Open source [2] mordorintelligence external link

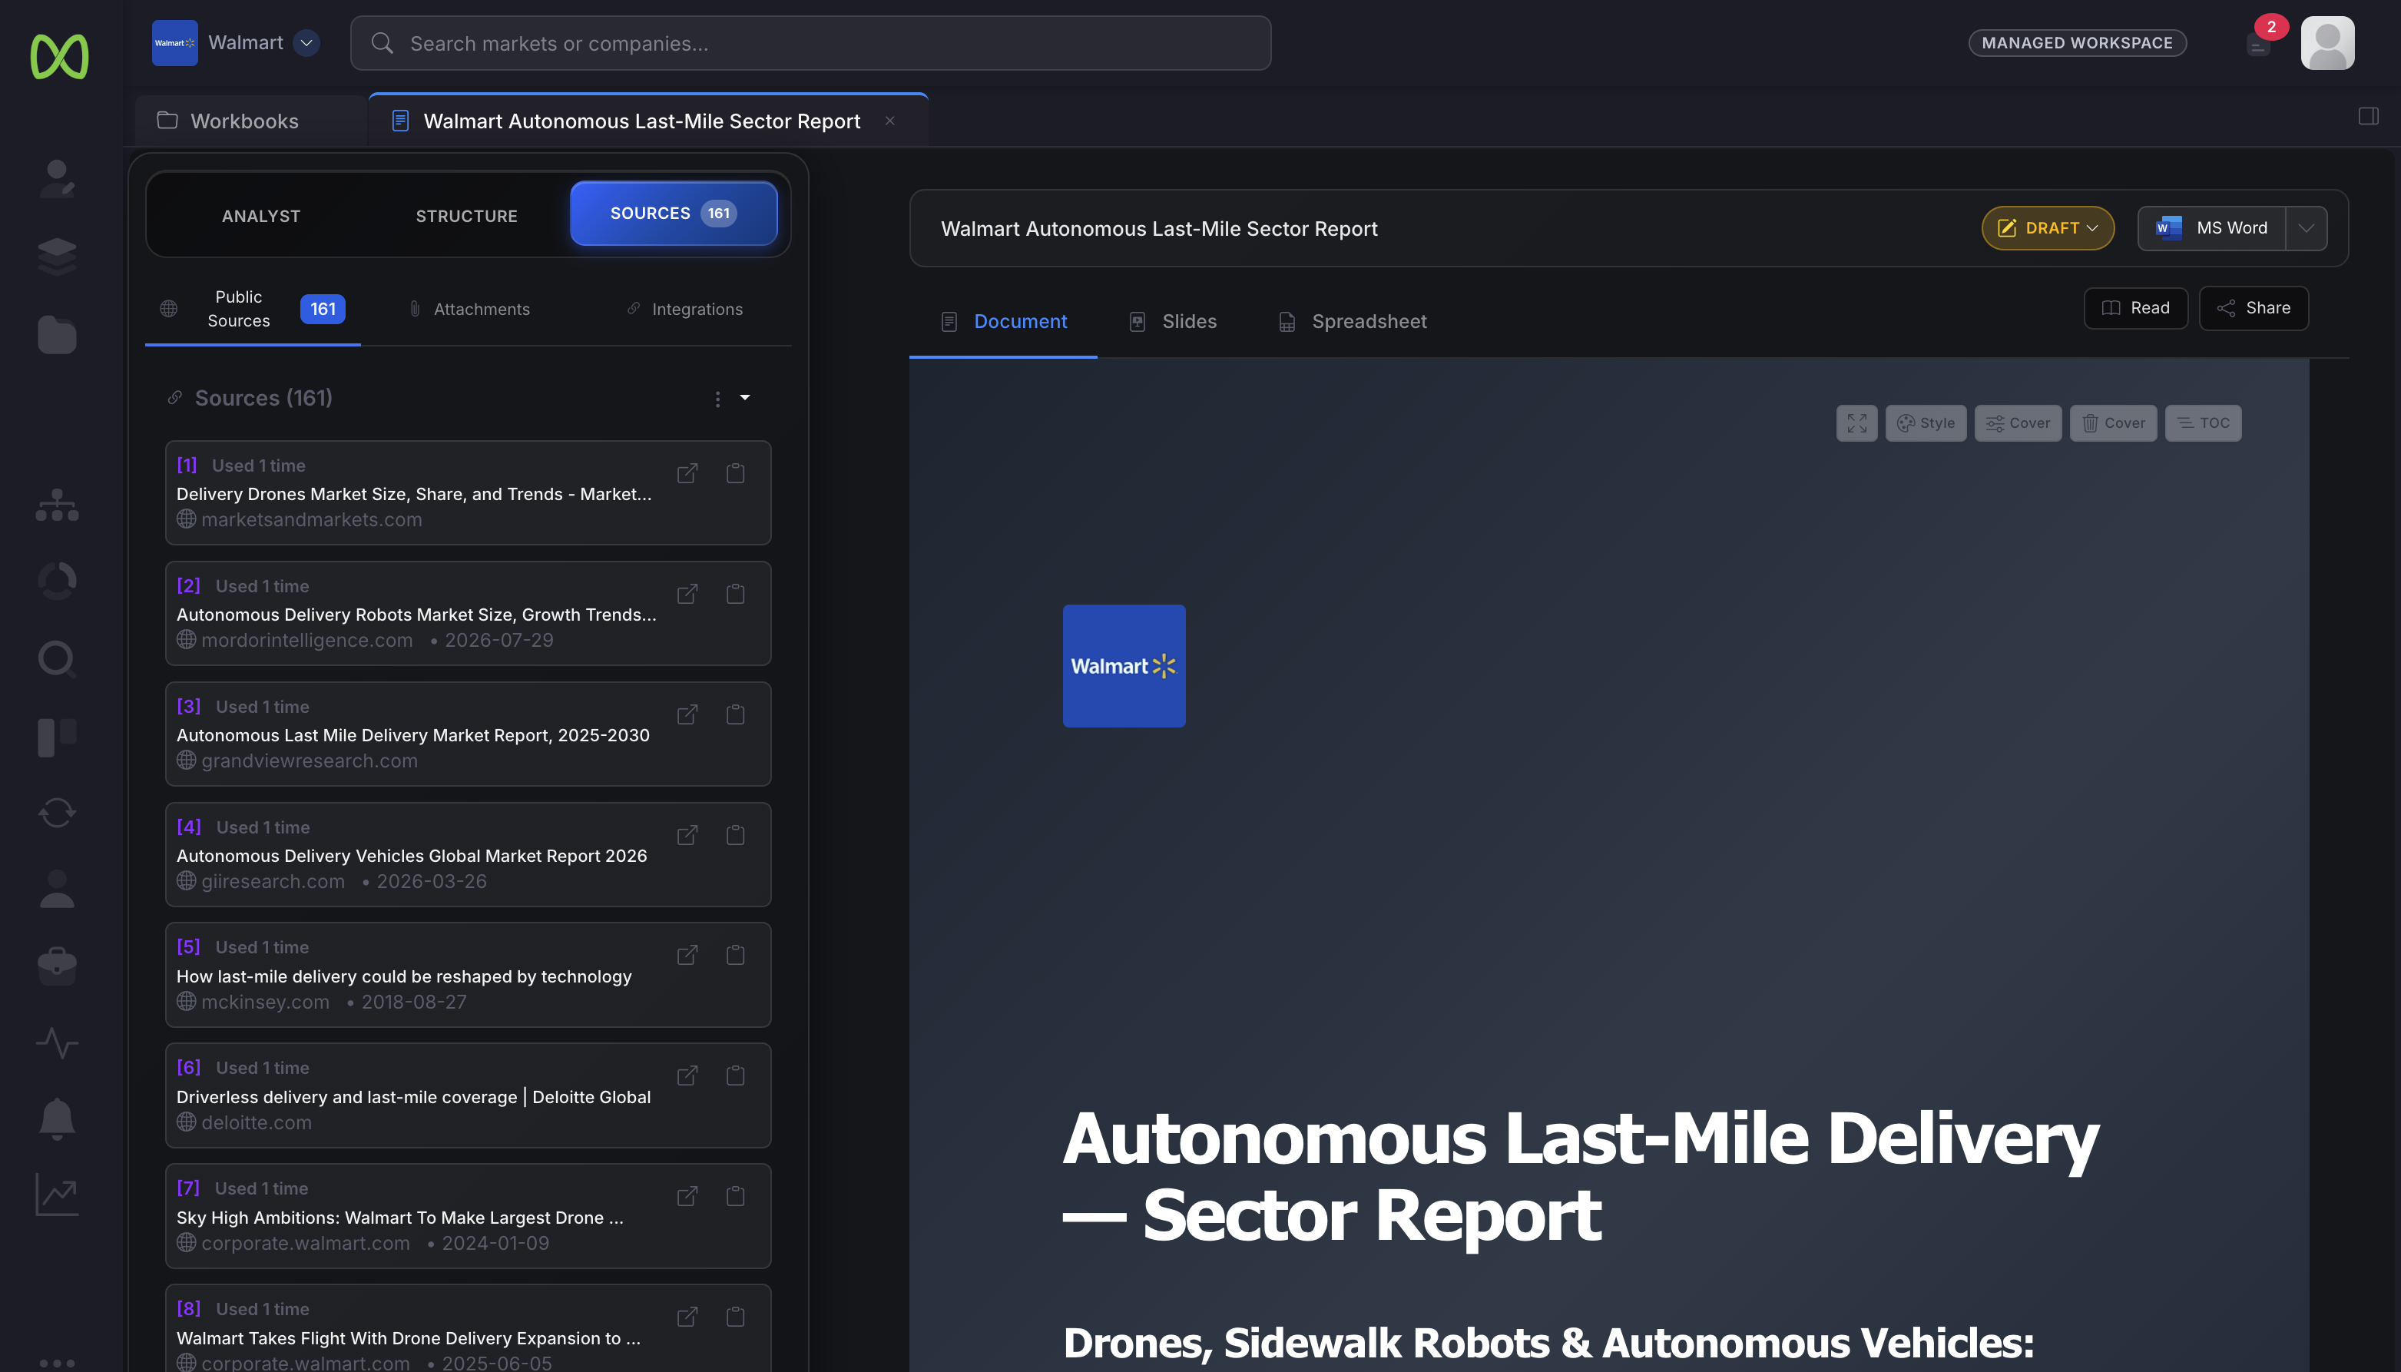click(x=687, y=594)
